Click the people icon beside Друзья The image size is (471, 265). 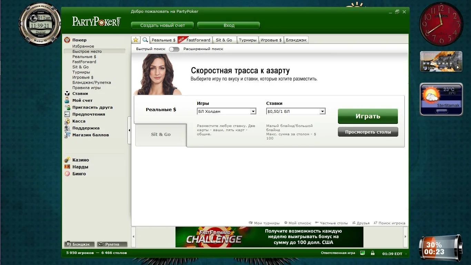pyautogui.click(x=354, y=223)
